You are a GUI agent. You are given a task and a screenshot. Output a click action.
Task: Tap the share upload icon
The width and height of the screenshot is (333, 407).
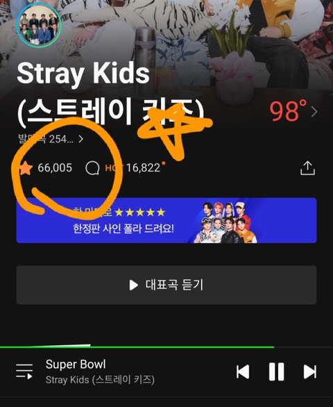pyautogui.click(x=307, y=168)
